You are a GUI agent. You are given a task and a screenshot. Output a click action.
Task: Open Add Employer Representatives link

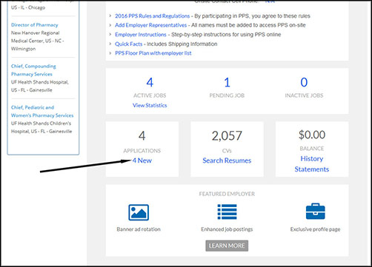coord(150,25)
